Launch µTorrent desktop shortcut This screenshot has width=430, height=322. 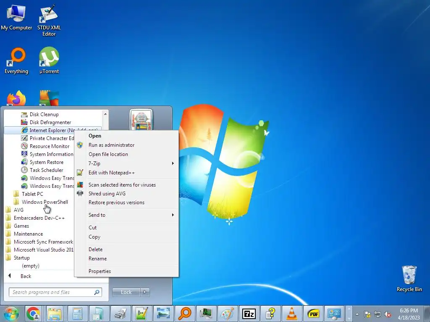point(49,61)
